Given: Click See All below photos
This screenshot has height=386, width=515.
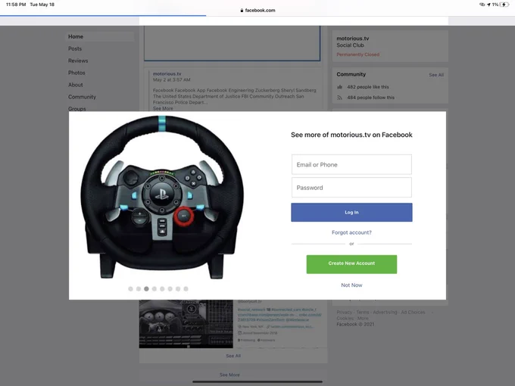Looking at the screenshot, I should (233, 356).
